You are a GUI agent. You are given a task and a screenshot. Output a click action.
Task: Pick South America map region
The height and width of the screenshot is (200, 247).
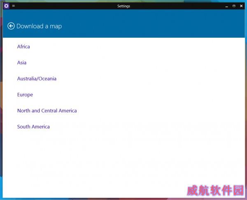point(33,127)
